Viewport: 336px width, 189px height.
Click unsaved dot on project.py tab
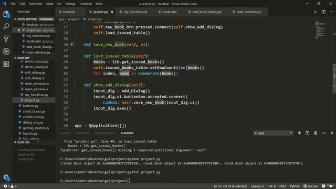[112, 12]
